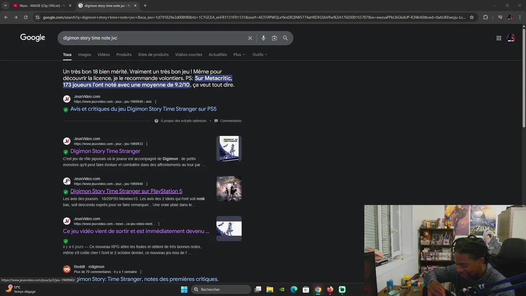Open the Chrome profile avatar in toolbar

(x=510, y=17)
